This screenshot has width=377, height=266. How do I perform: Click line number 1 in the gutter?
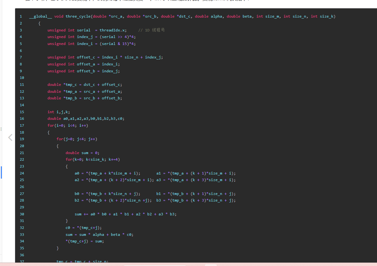pos(21,17)
